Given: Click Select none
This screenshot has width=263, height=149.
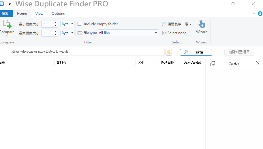Looking at the screenshot, I should point(174,33).
